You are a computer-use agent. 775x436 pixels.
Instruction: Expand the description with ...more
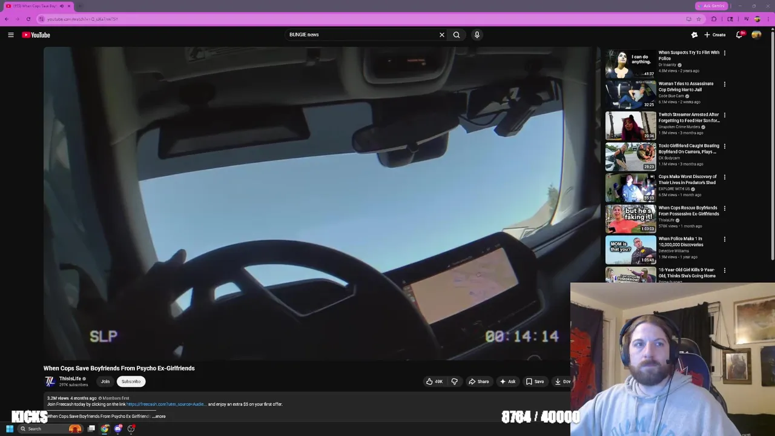(159, 417)
